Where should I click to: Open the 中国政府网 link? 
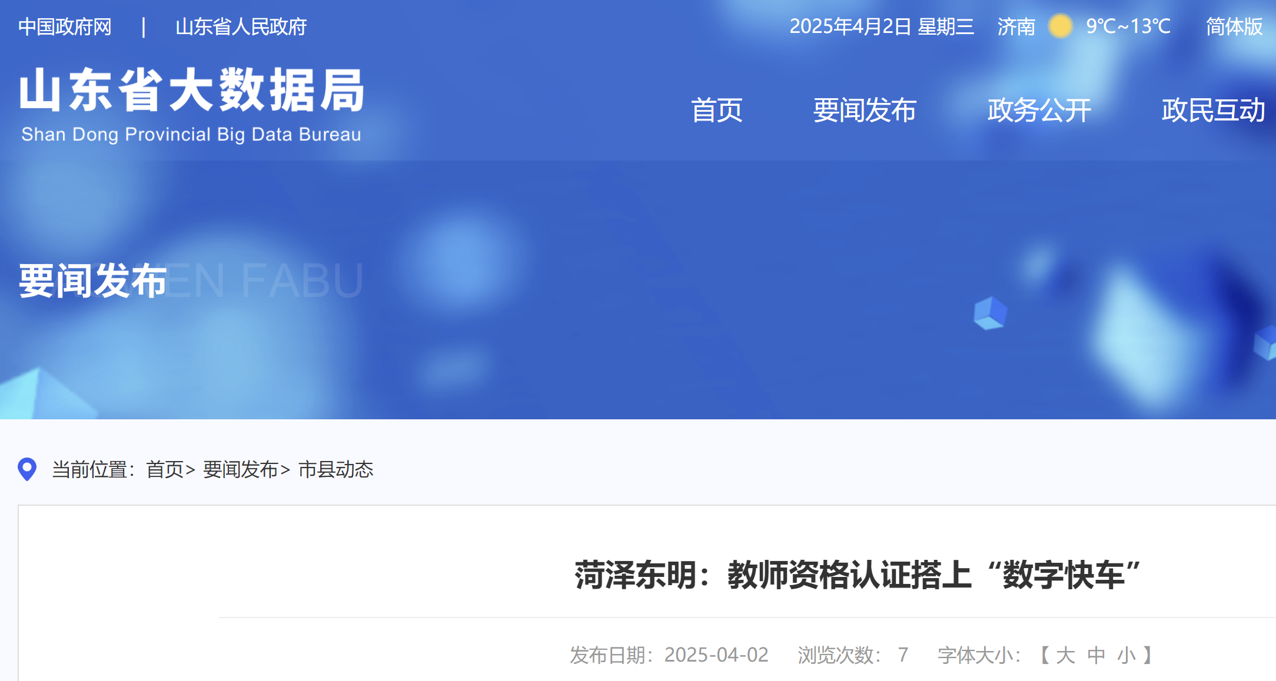[x=67, y=26]
